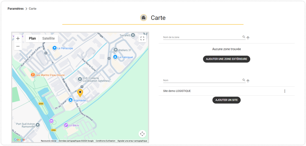Viewport: 306px width, 146px height.
Task: Zoom out on the map
Action: pos(18,46)
